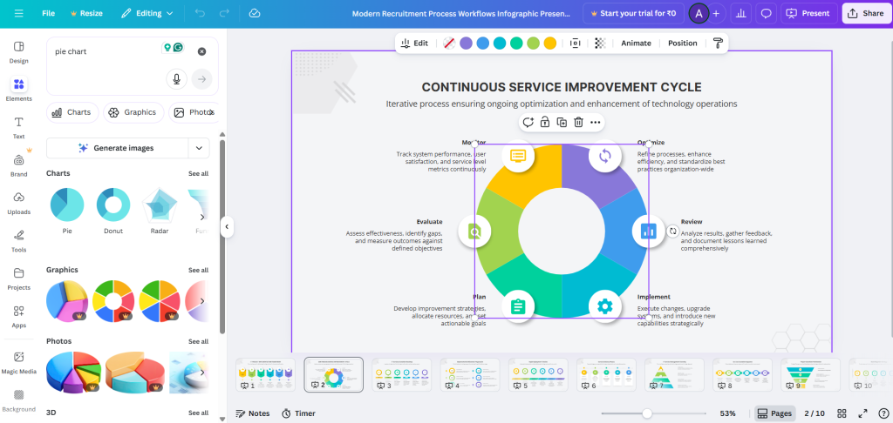The height and width of the screenshot is (423, 893).
Task: Open the comments speech bubble icon
Action: (x=767, y=14)
